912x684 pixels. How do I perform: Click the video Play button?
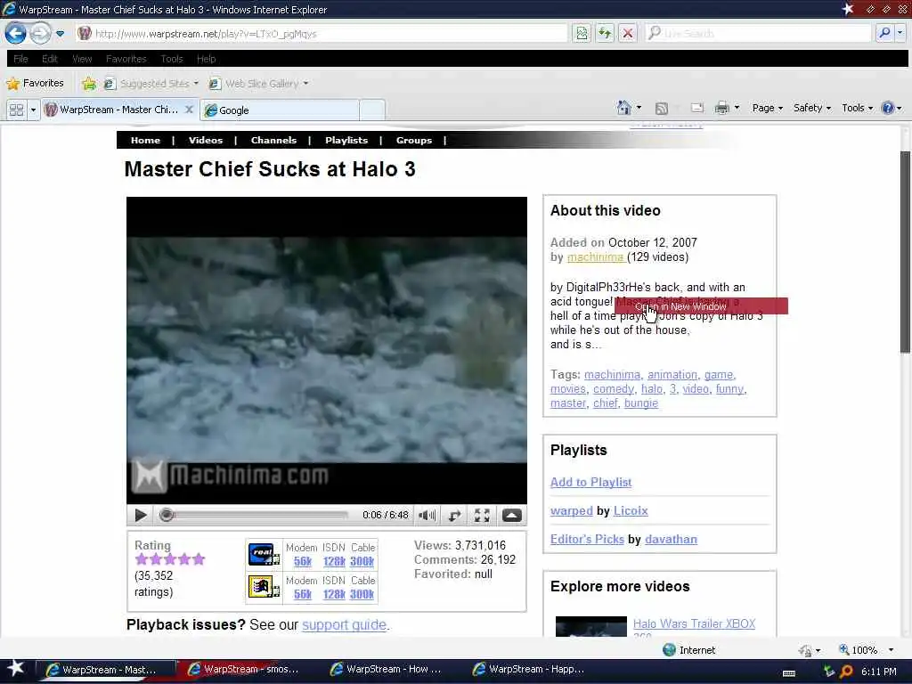pyautogui.click(x=141, y=515)
